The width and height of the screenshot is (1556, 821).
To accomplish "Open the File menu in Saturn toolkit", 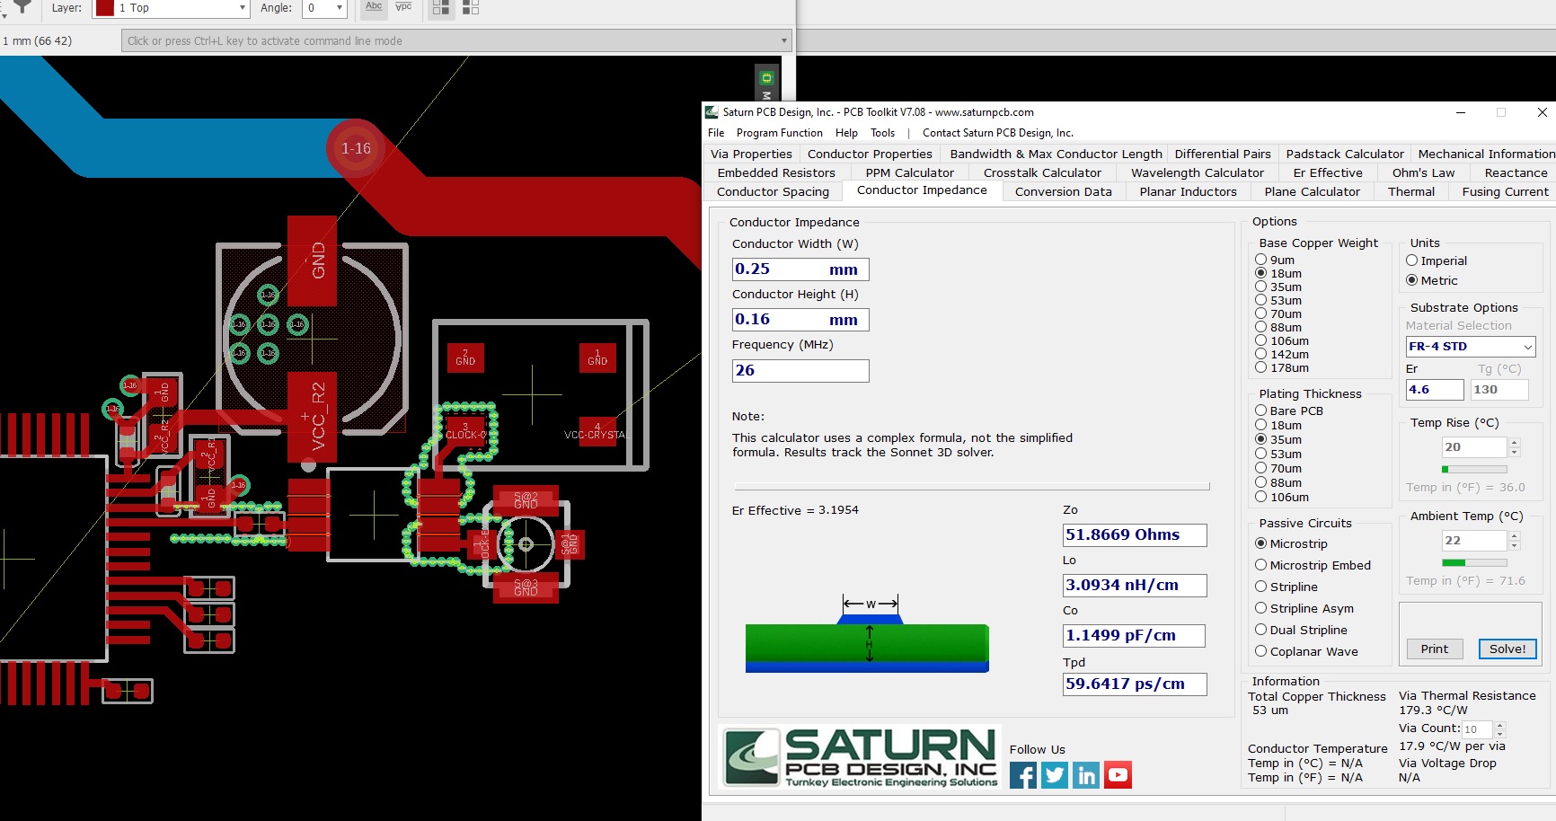I will 716,133.
